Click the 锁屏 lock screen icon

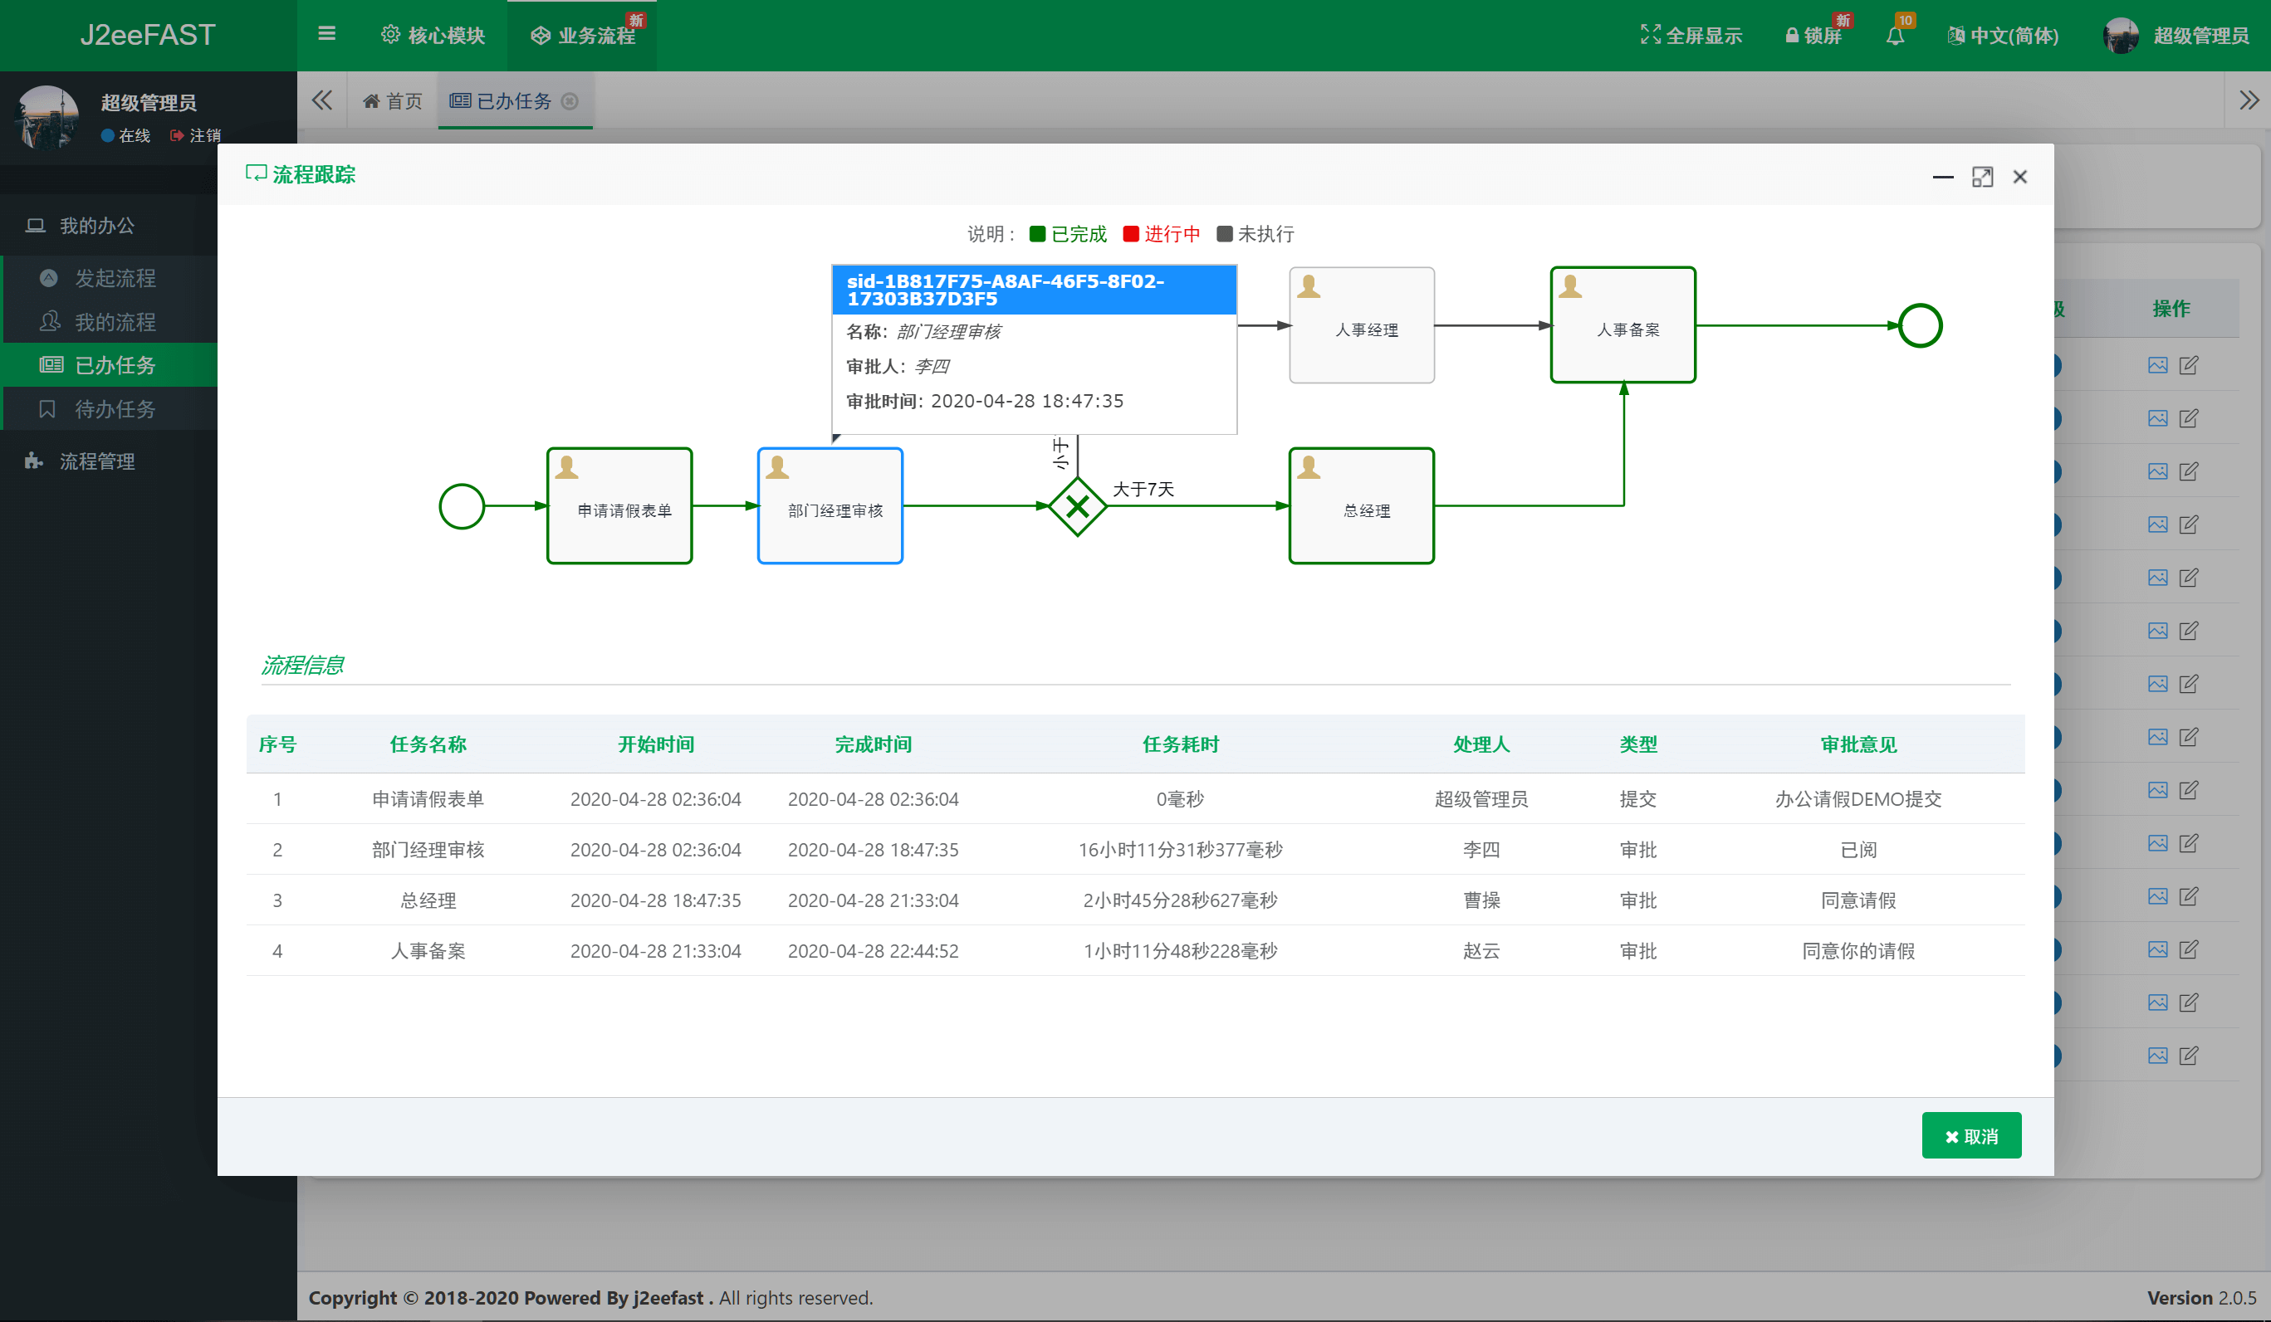click(1792, 36)
